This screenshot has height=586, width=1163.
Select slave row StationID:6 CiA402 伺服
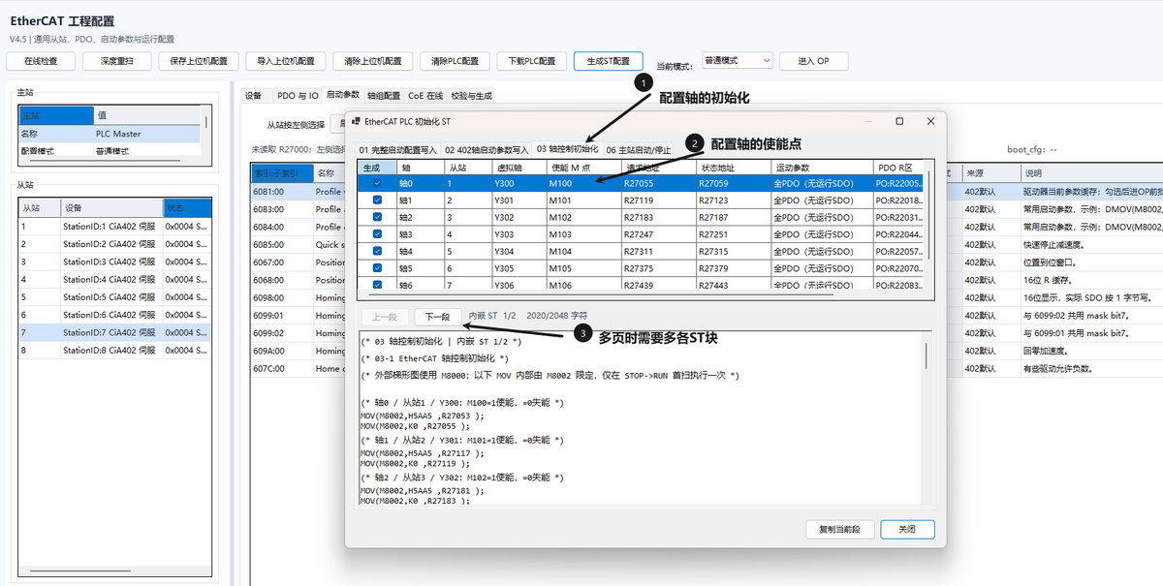[x=113, y=315]
